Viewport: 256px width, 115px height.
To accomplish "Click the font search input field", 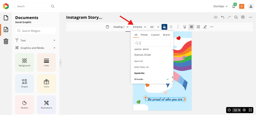I will pos(152,43).
